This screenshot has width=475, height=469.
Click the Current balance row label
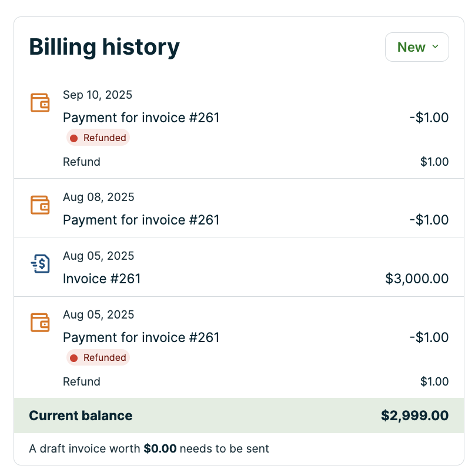pyautogui.click(x=81, y=416)
